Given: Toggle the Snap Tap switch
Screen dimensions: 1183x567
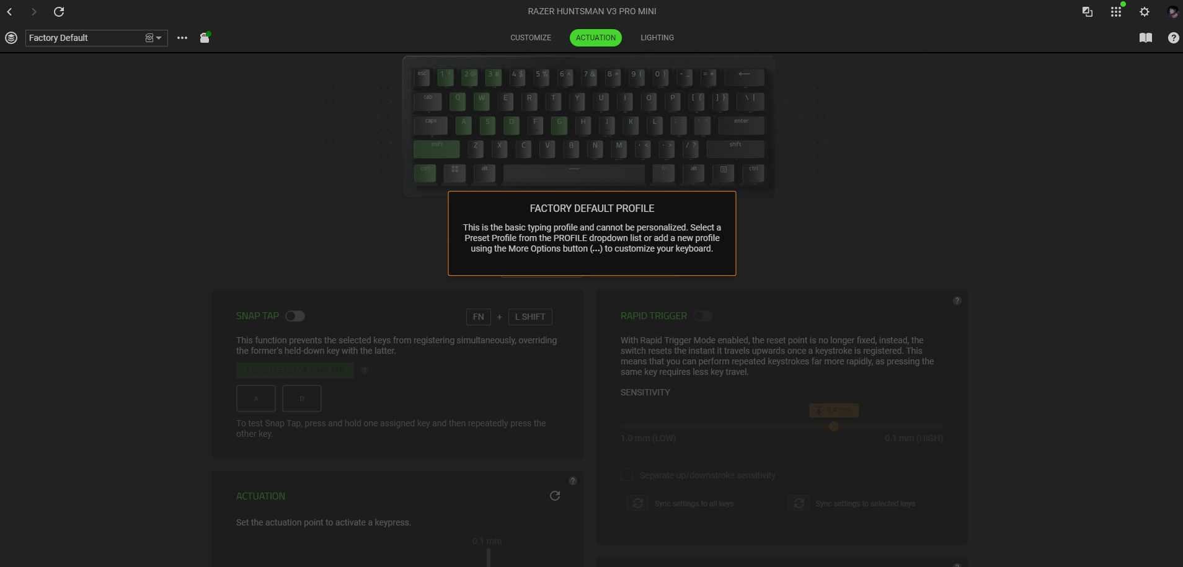Looking at the screenshot, I should [x=295, y=316].
